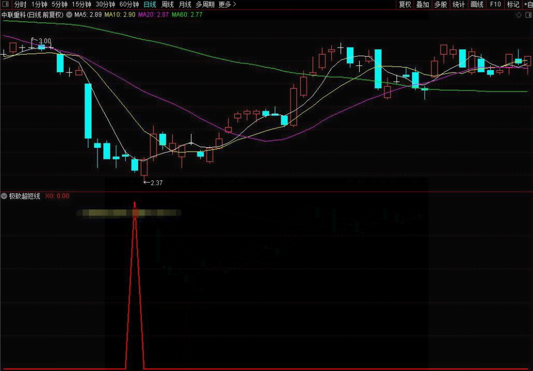The width and height of the screenshot is (533, 371).
Task: Click the XG: 0.00 indicator value
Action: [57, 196]
